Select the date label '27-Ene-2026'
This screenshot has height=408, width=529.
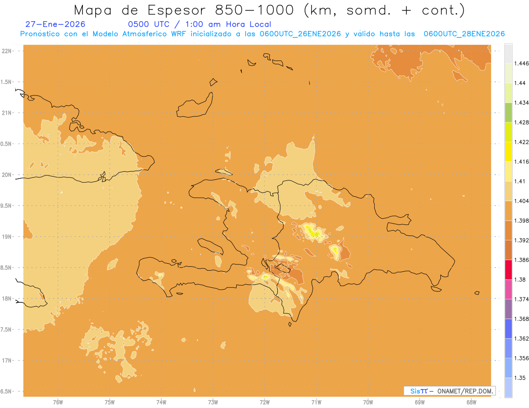click(56, 25)
